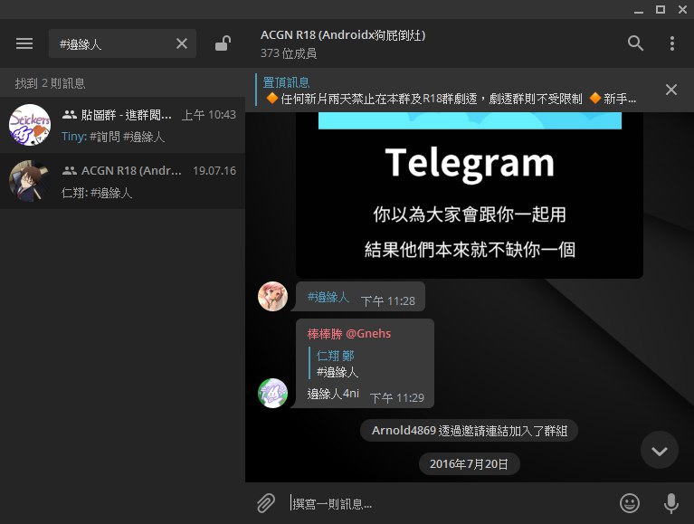This screenshot has width=694, height=524.
Task: Click the ACGN R18 chat header title
Action: pyautogui.click(x=343, y=35)
